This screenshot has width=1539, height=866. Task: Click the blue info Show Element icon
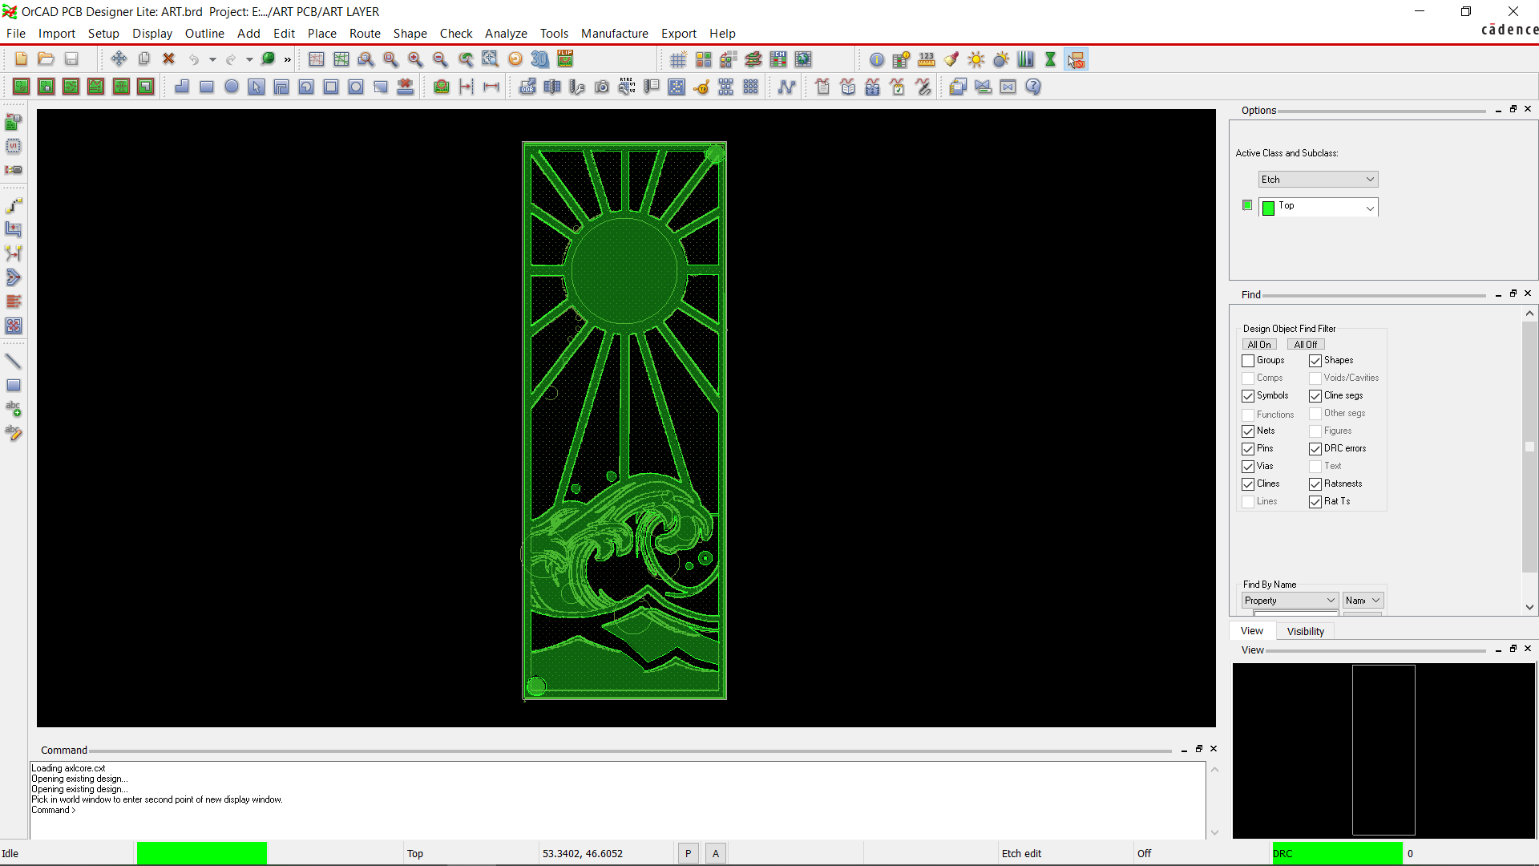[x=877, y=59]
